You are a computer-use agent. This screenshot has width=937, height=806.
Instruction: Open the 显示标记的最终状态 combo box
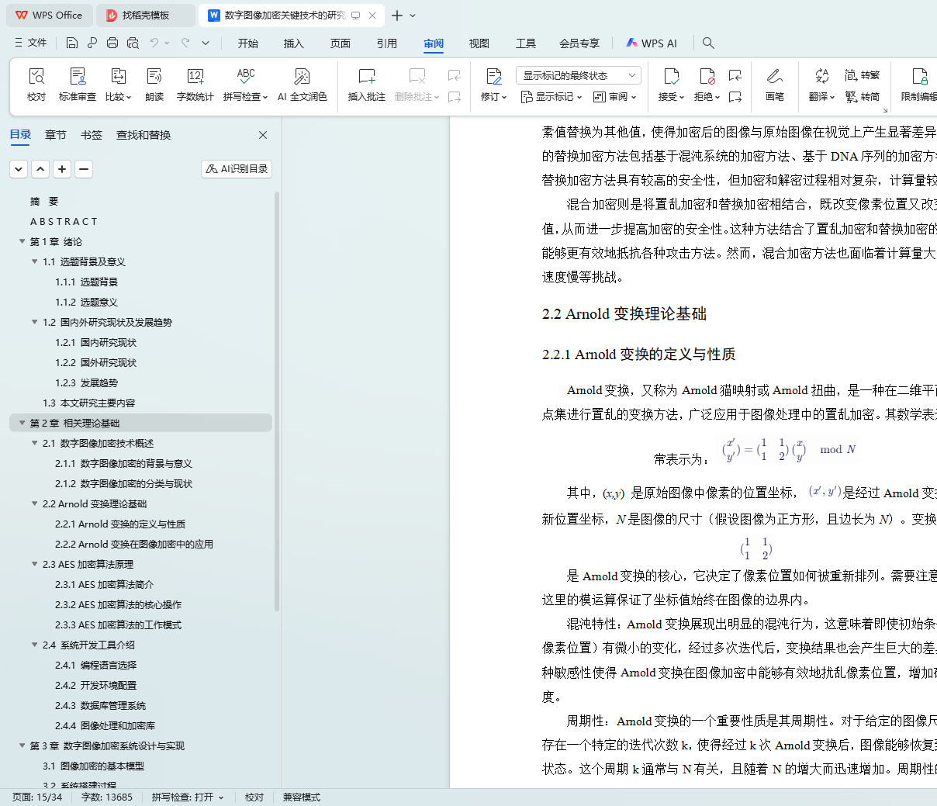579,75
